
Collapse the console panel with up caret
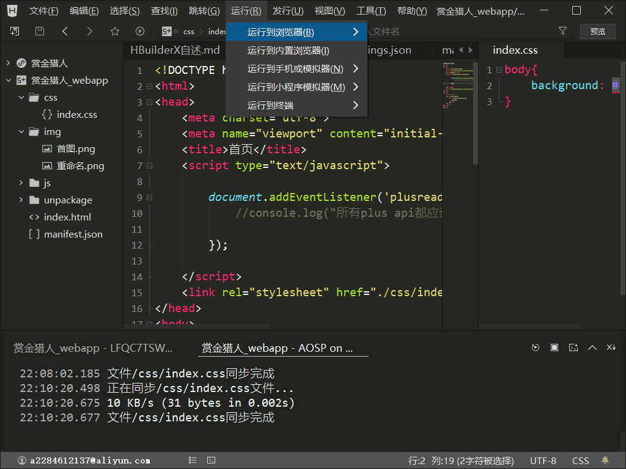click(592, 347)
